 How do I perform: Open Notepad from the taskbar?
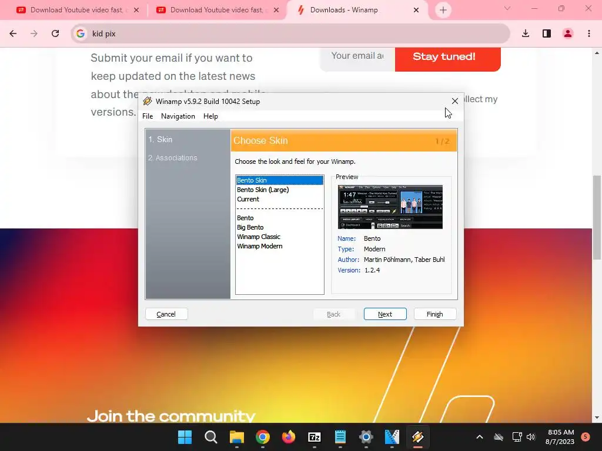[x=340, y=437]
